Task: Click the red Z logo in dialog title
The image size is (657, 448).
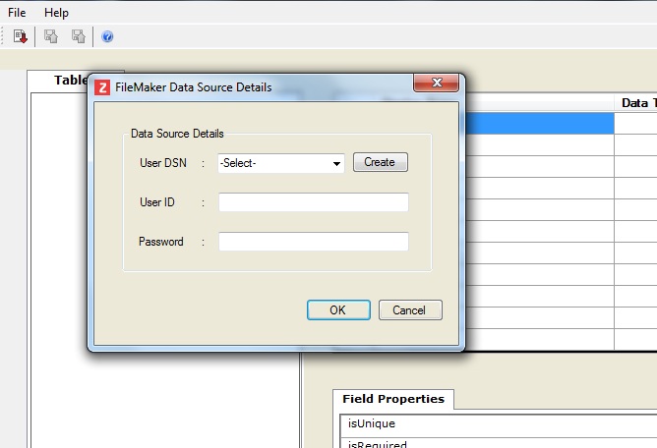Action: pos(102,87)
